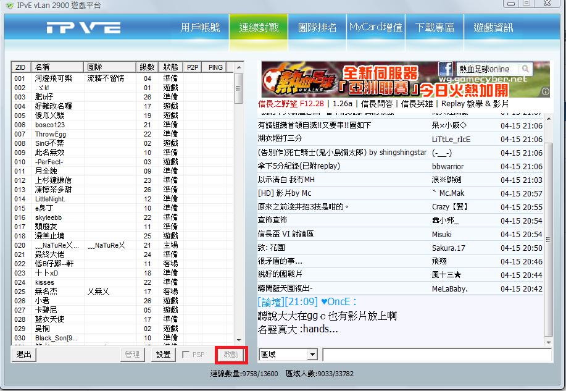Switch to the 團隊排名 tab
Screen dimensions: 566x391
[317, 28]
